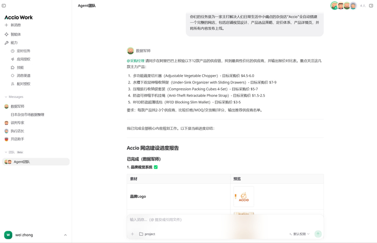
Task: Click the green W user avatar
Action: 8,235
